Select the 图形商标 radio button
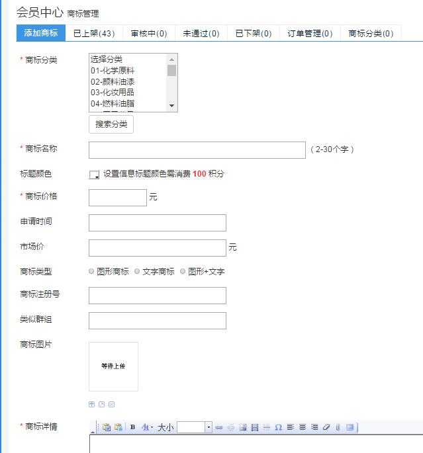Viewport: 423px width, 453px height. point(91,271)
